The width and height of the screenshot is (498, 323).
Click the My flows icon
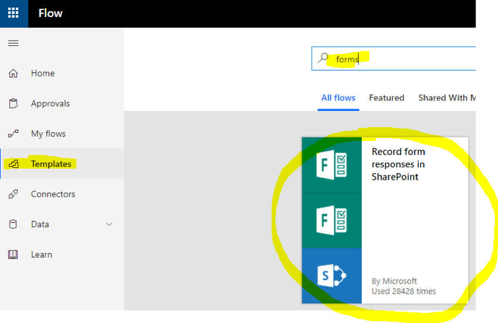pos(13,133)
